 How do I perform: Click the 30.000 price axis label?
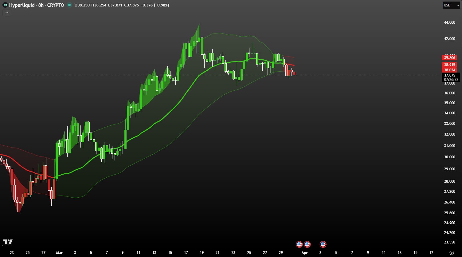449,157
